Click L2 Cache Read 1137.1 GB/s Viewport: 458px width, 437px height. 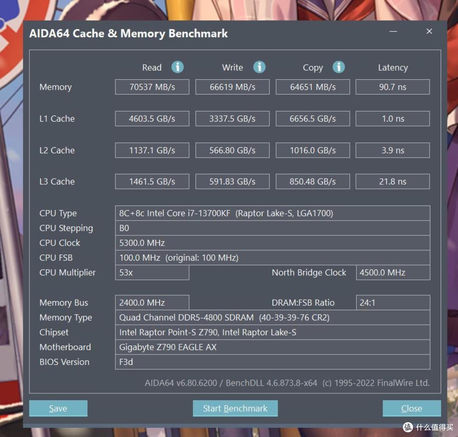[152, 150]
